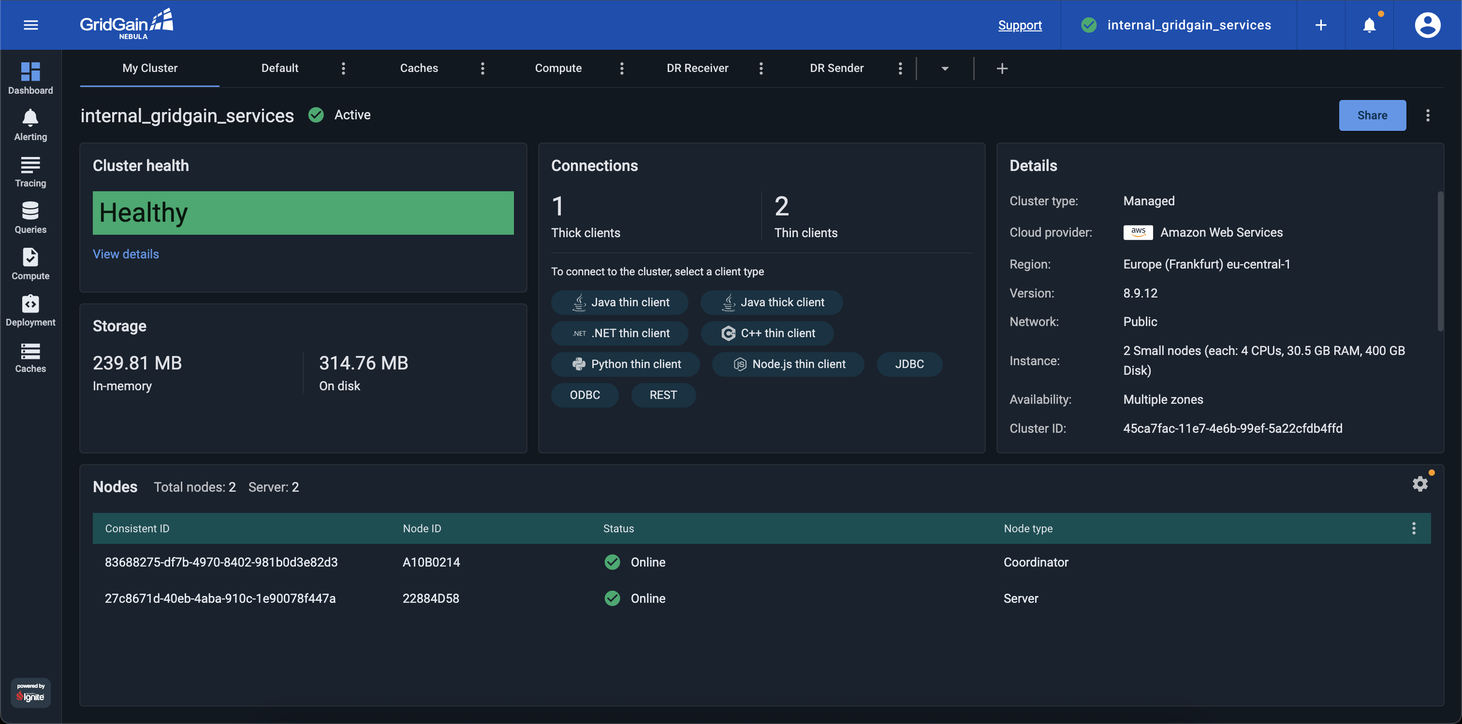Click the GridGain Nebula logo
This screenshot has height=724, width=1462.
(x=126, y=24)
